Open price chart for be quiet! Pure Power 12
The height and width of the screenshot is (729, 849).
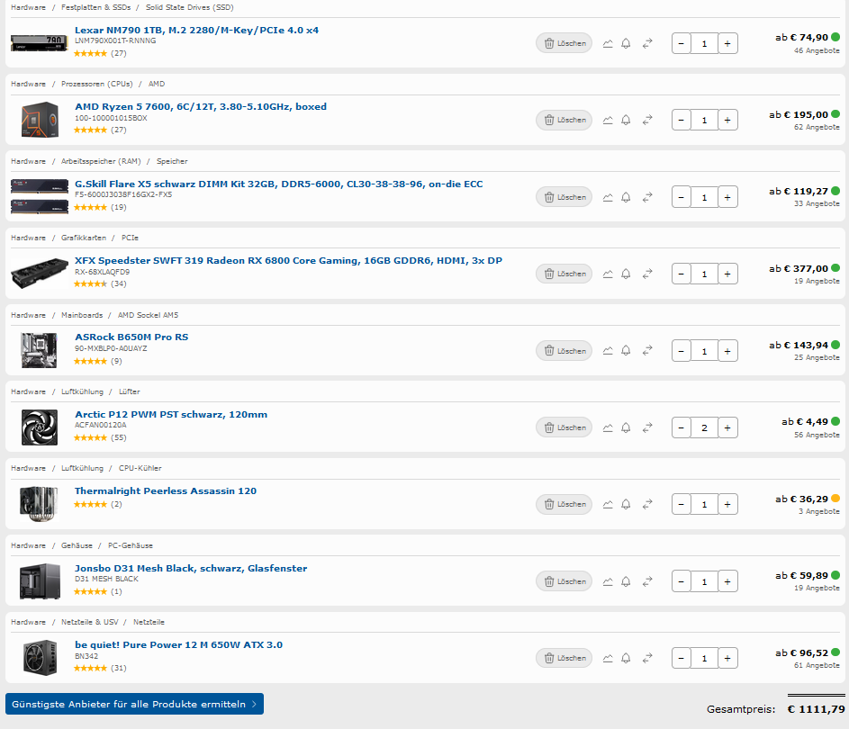(608, 659)
